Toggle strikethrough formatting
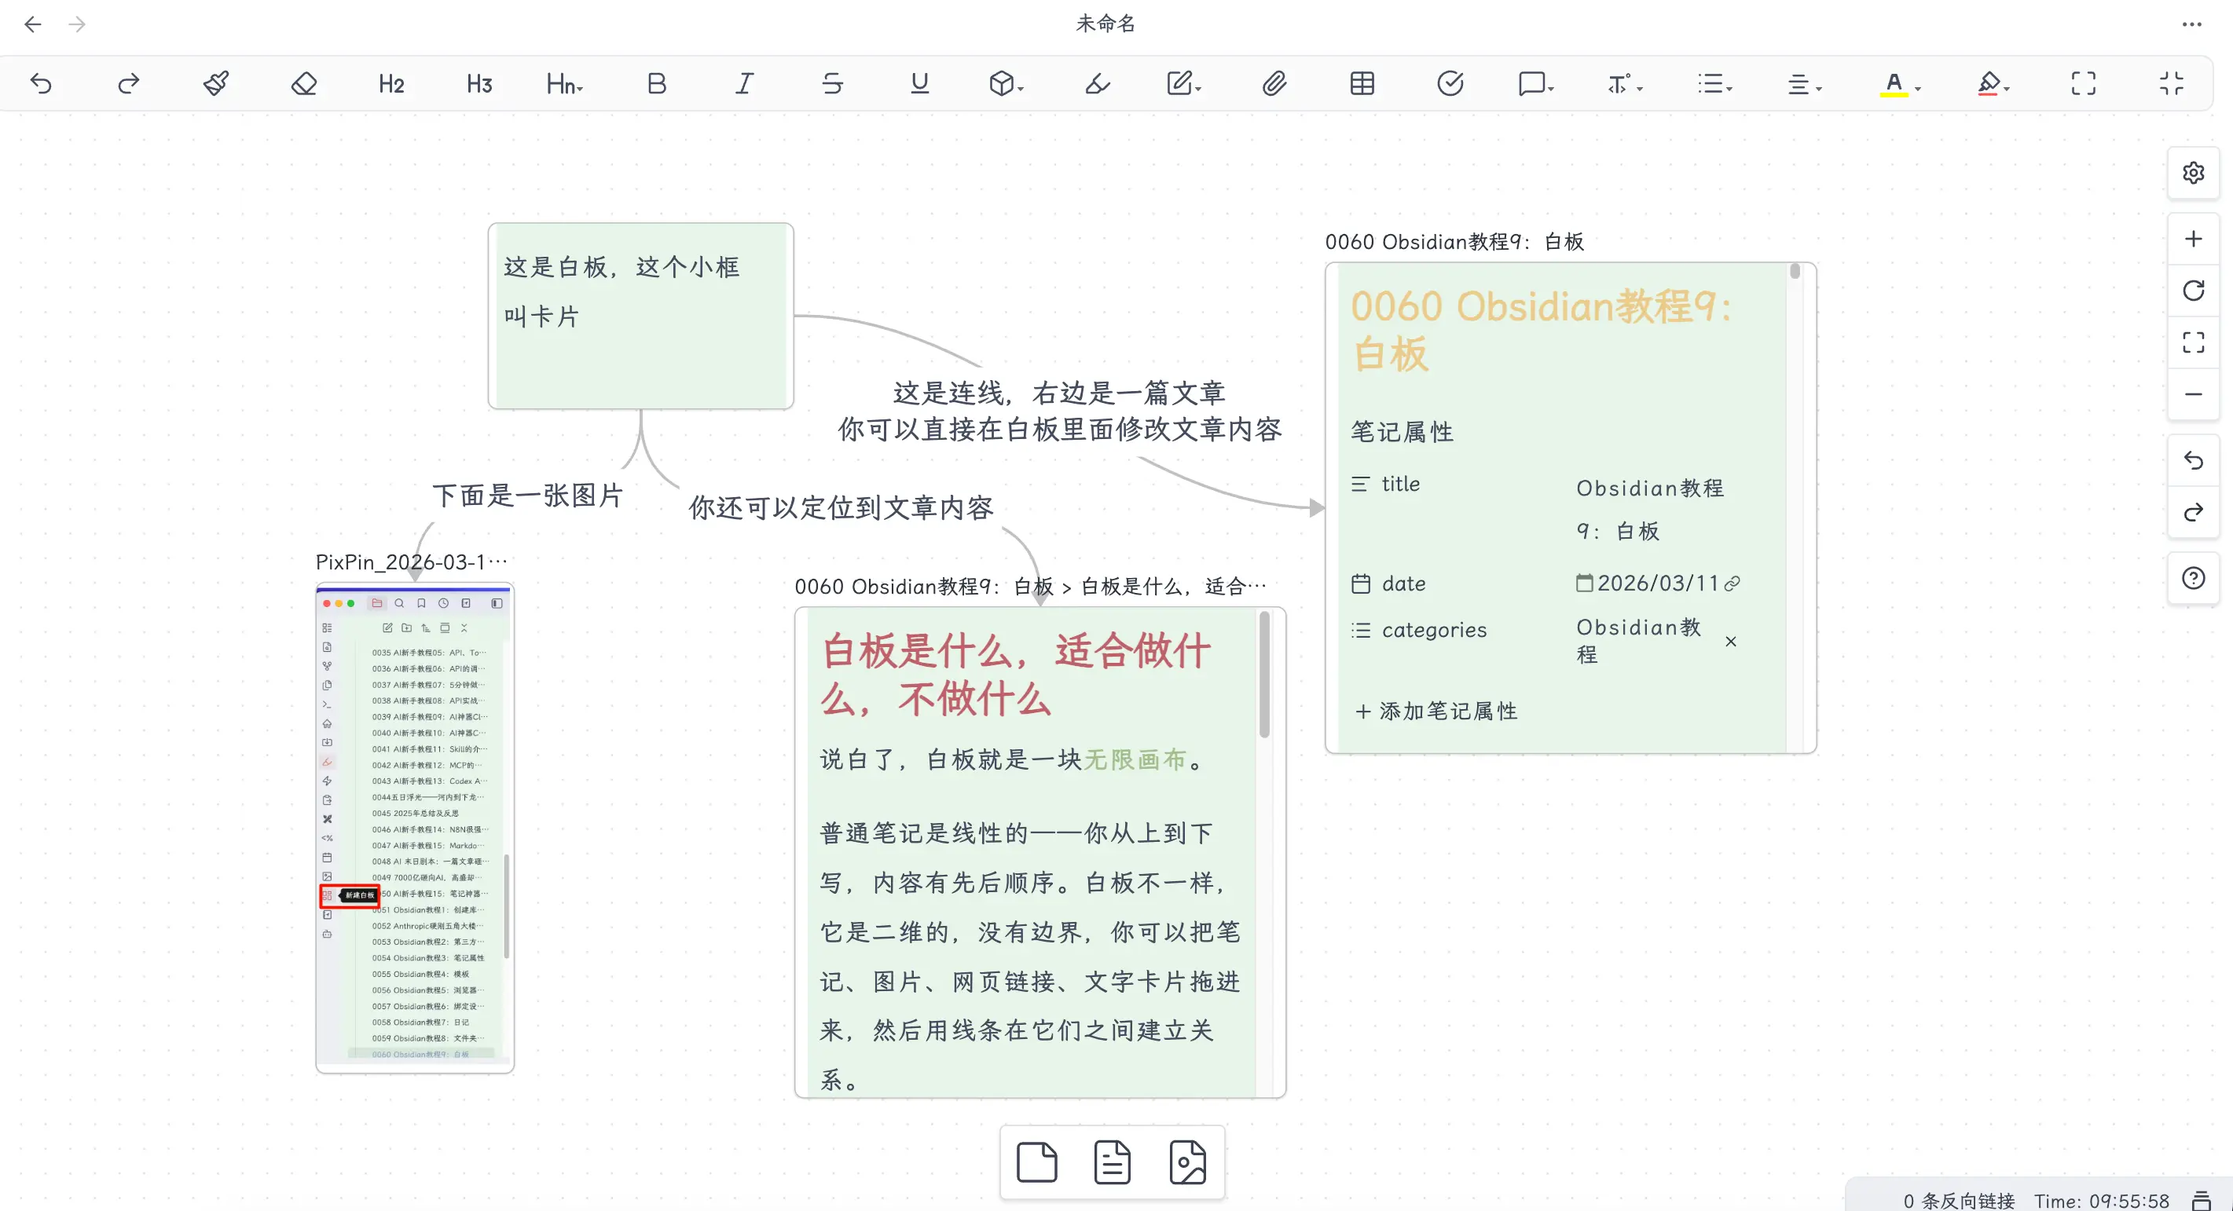 click(831, 83)
